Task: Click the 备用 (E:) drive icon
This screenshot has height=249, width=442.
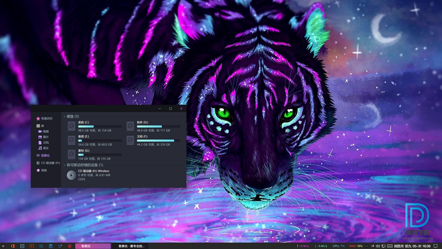Action: pos(72,140)
